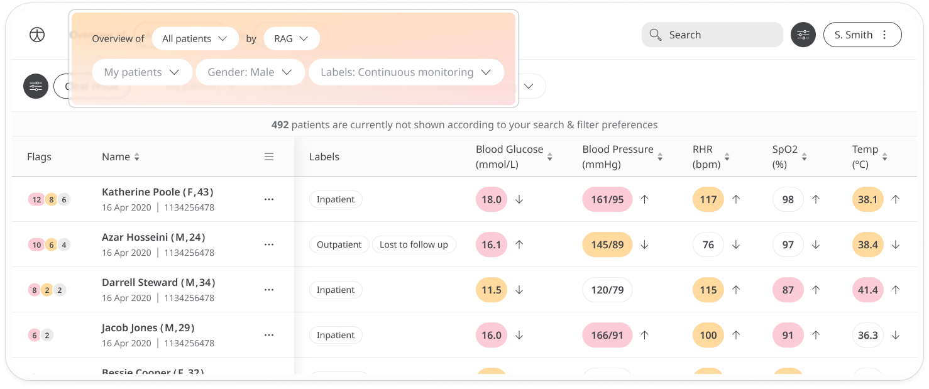Open the three-dot menu for Katherine Poole
Viewport: 929px width, 389px height.
point(269,199)
